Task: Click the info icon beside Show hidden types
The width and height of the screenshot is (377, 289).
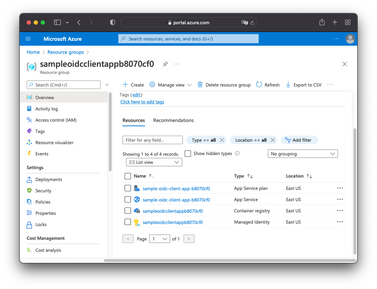Action: click(237, 153)
